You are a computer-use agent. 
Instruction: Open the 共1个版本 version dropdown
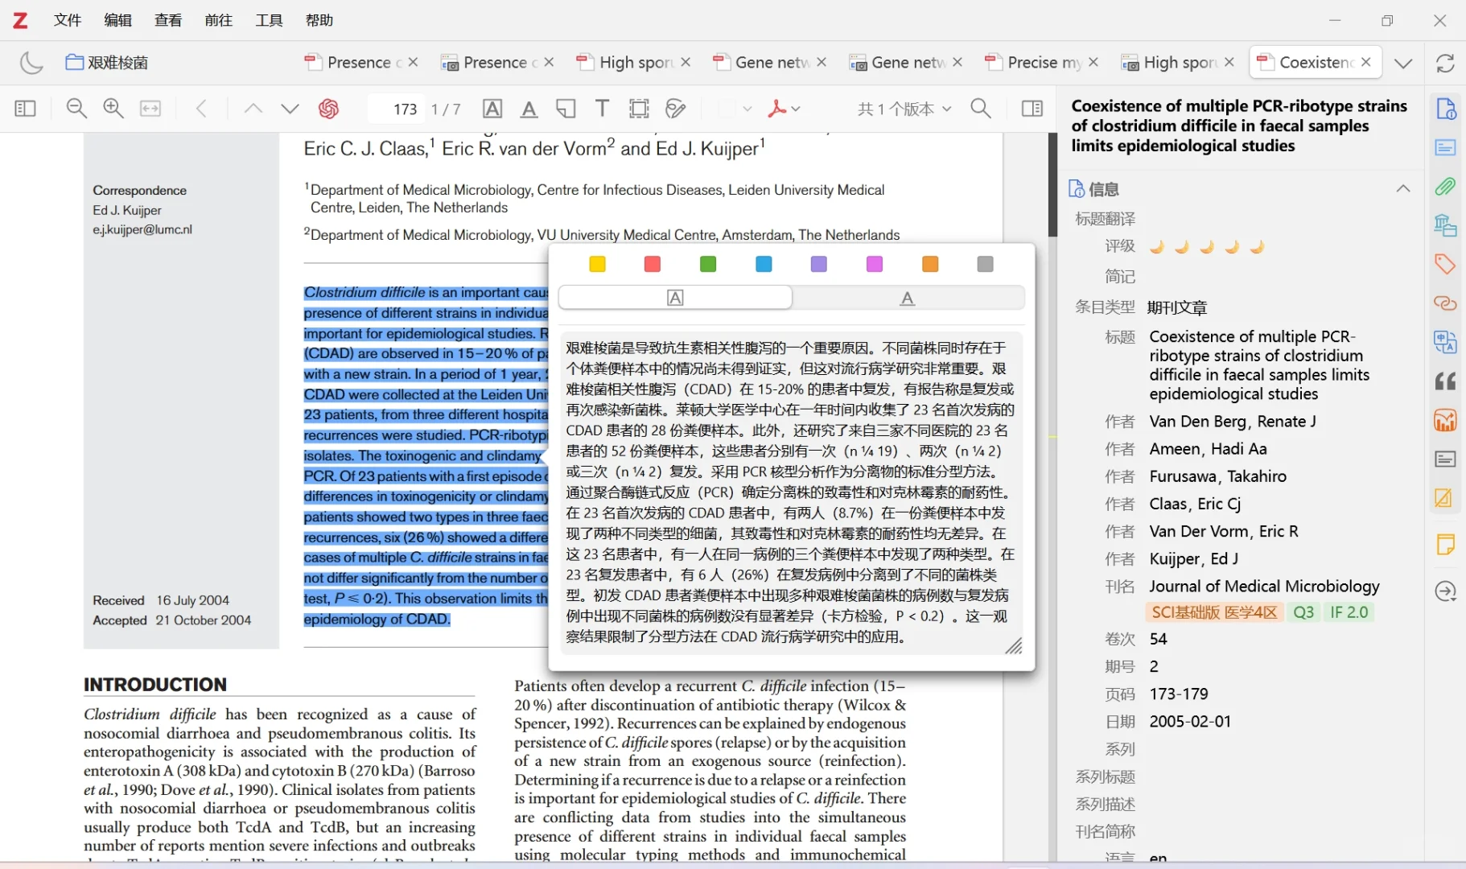(x=901, y=109)
